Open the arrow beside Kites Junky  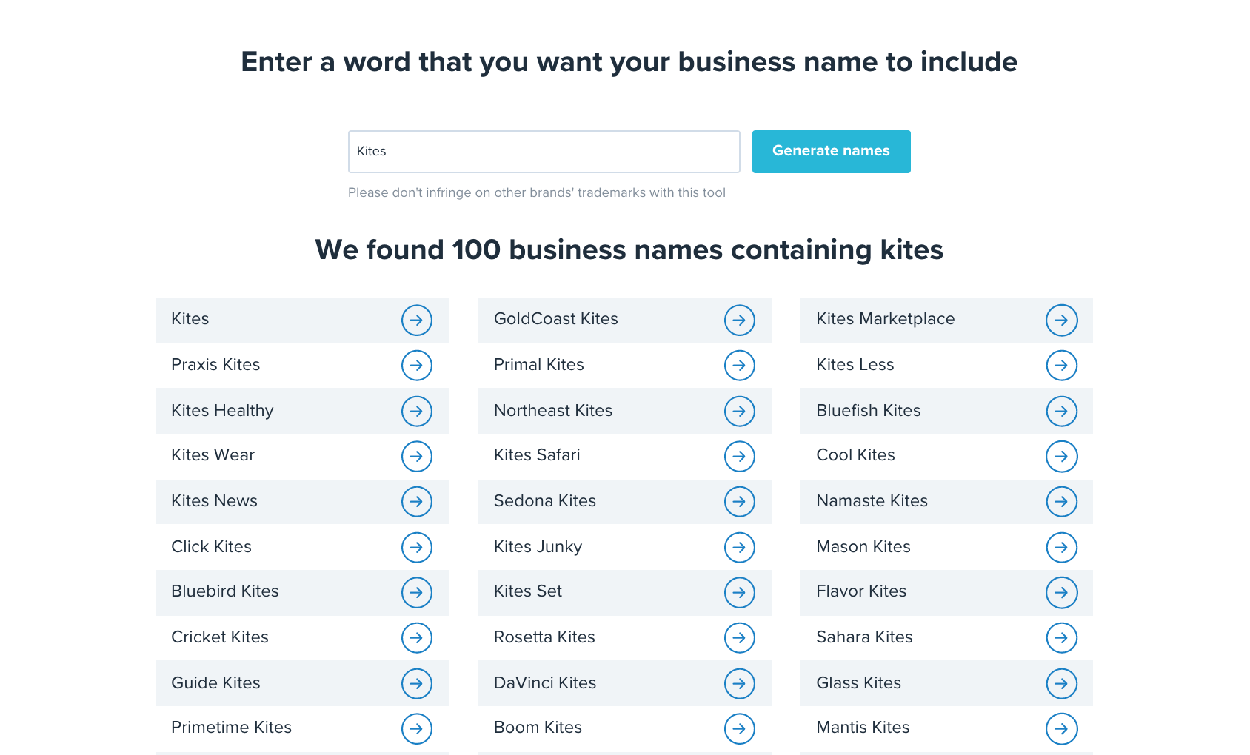click(x=740, y=548)
